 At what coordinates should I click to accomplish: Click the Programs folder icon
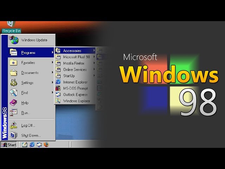point(13,52)
